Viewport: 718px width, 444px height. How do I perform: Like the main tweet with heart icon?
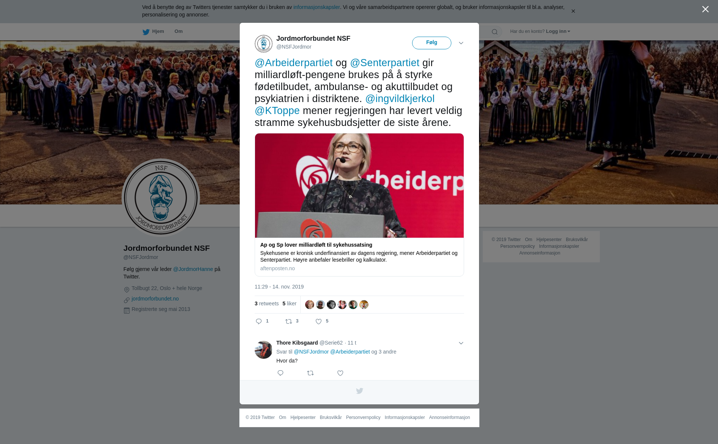click(319, 321)
